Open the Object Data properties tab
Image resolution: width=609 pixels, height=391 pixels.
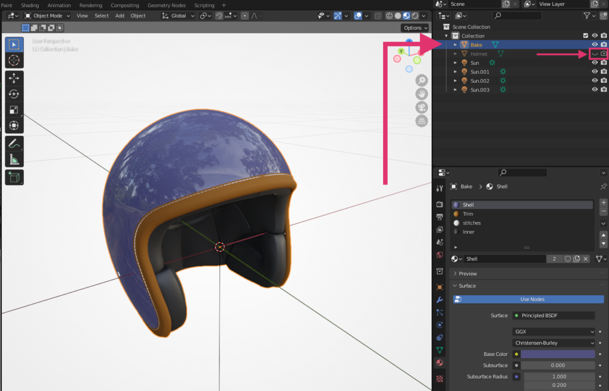440,350
